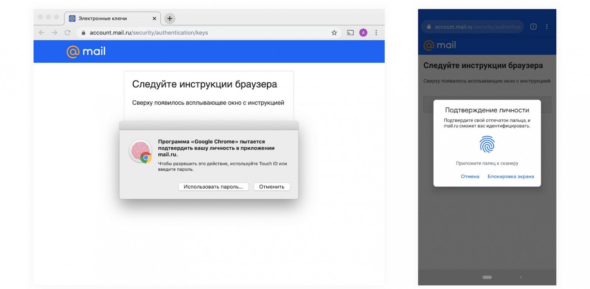The width and height of the screenshot is (590, 289).
Task: Tap Отмена in the mobile dialog
Action: [x=470, y=176]
